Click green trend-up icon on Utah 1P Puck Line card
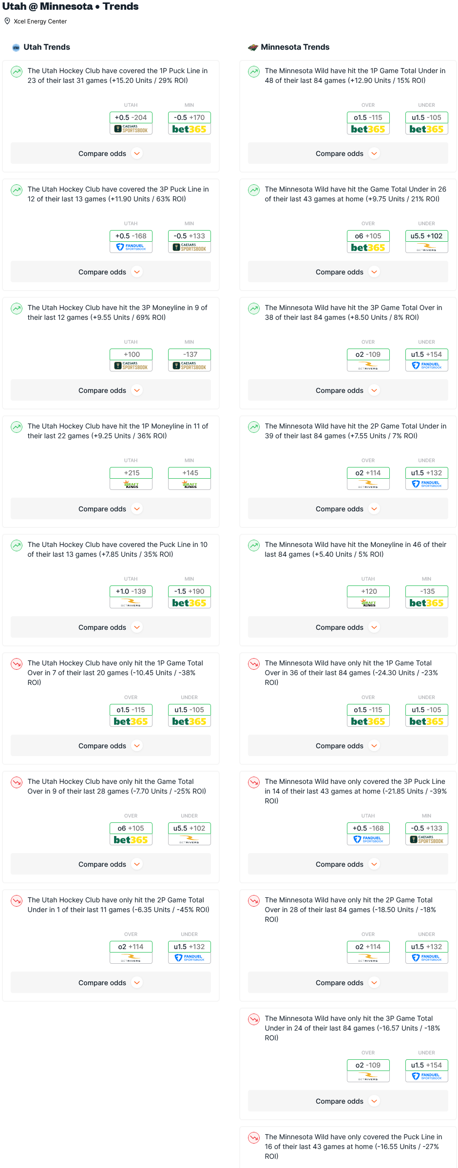Image resolution: width=458 pixels, height=1168 pixels. click(x=17, y=72)
